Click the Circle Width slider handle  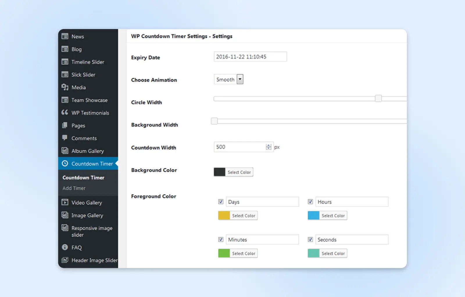(378, 99)
